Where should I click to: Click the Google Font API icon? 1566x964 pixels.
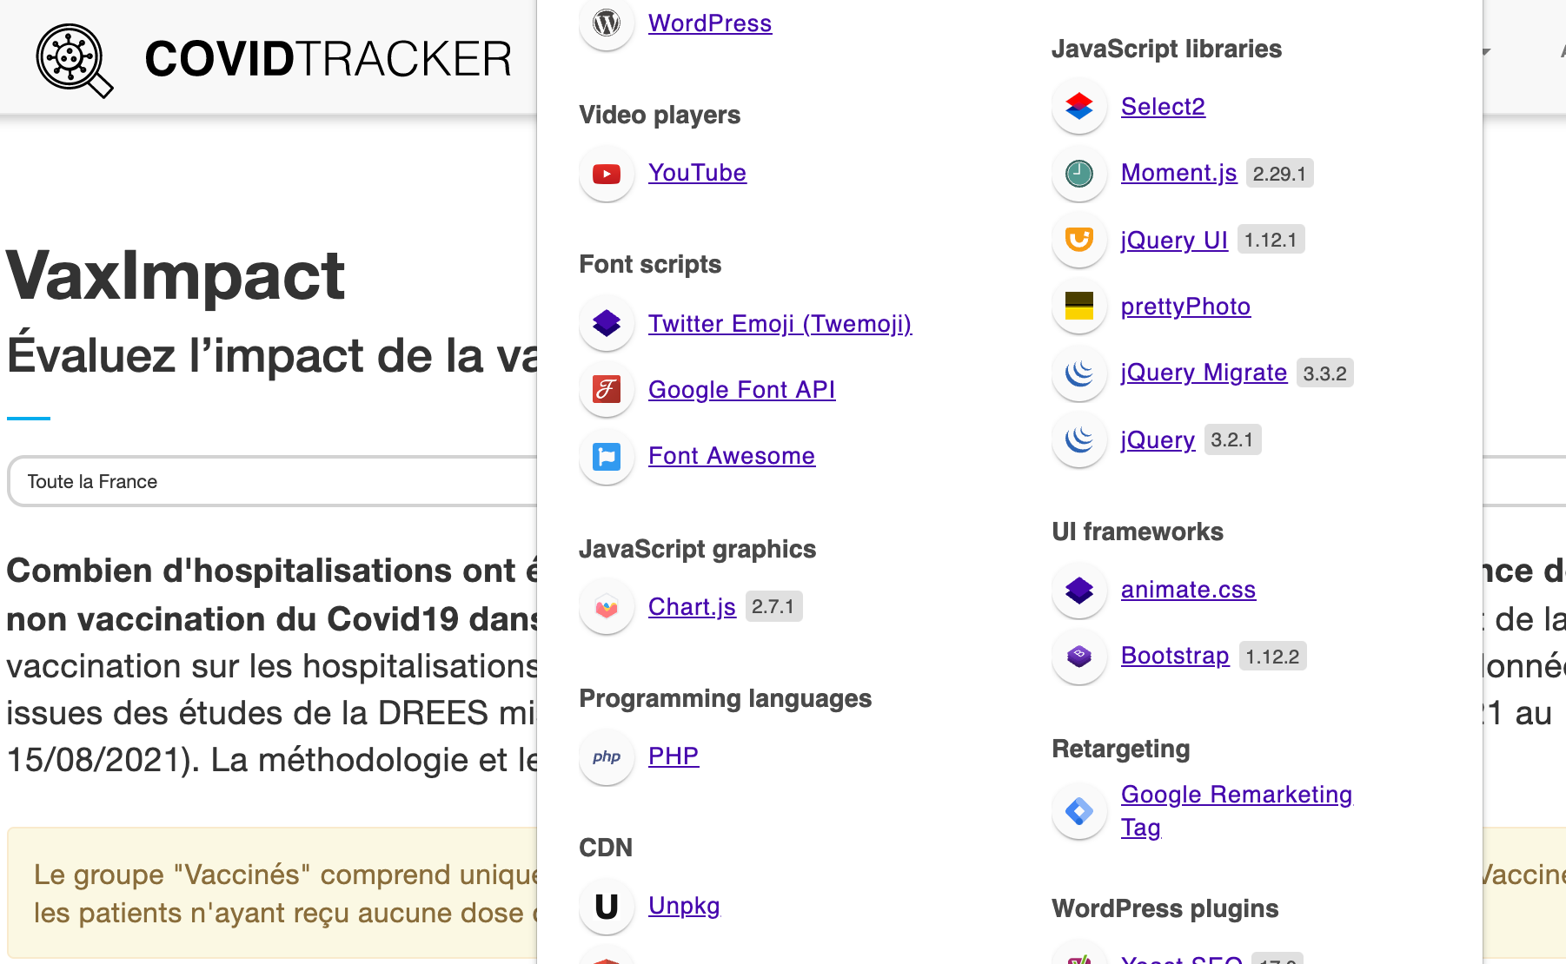tap(607, 390)
